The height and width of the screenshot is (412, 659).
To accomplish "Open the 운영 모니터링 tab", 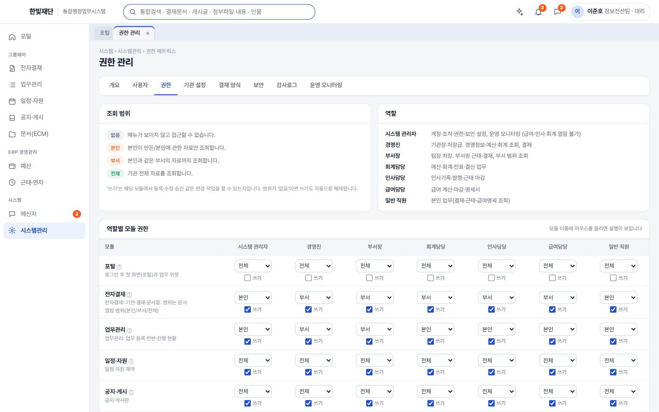I will coord(326,85).
